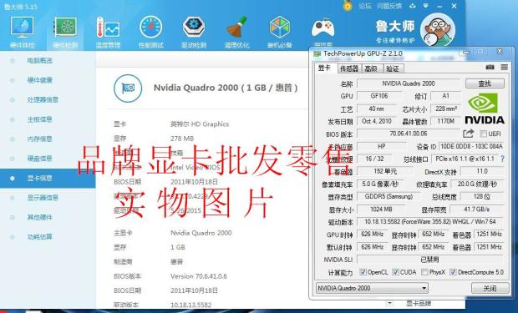The image size is (518, 313).
Task: Click the skin icon beside 问题反馈
Action: pyautogui.click(x=412, y=6)
